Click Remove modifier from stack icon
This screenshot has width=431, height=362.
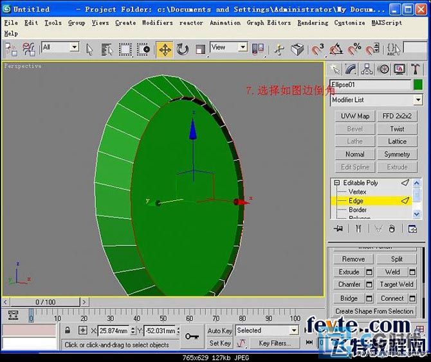pos(392,228)
